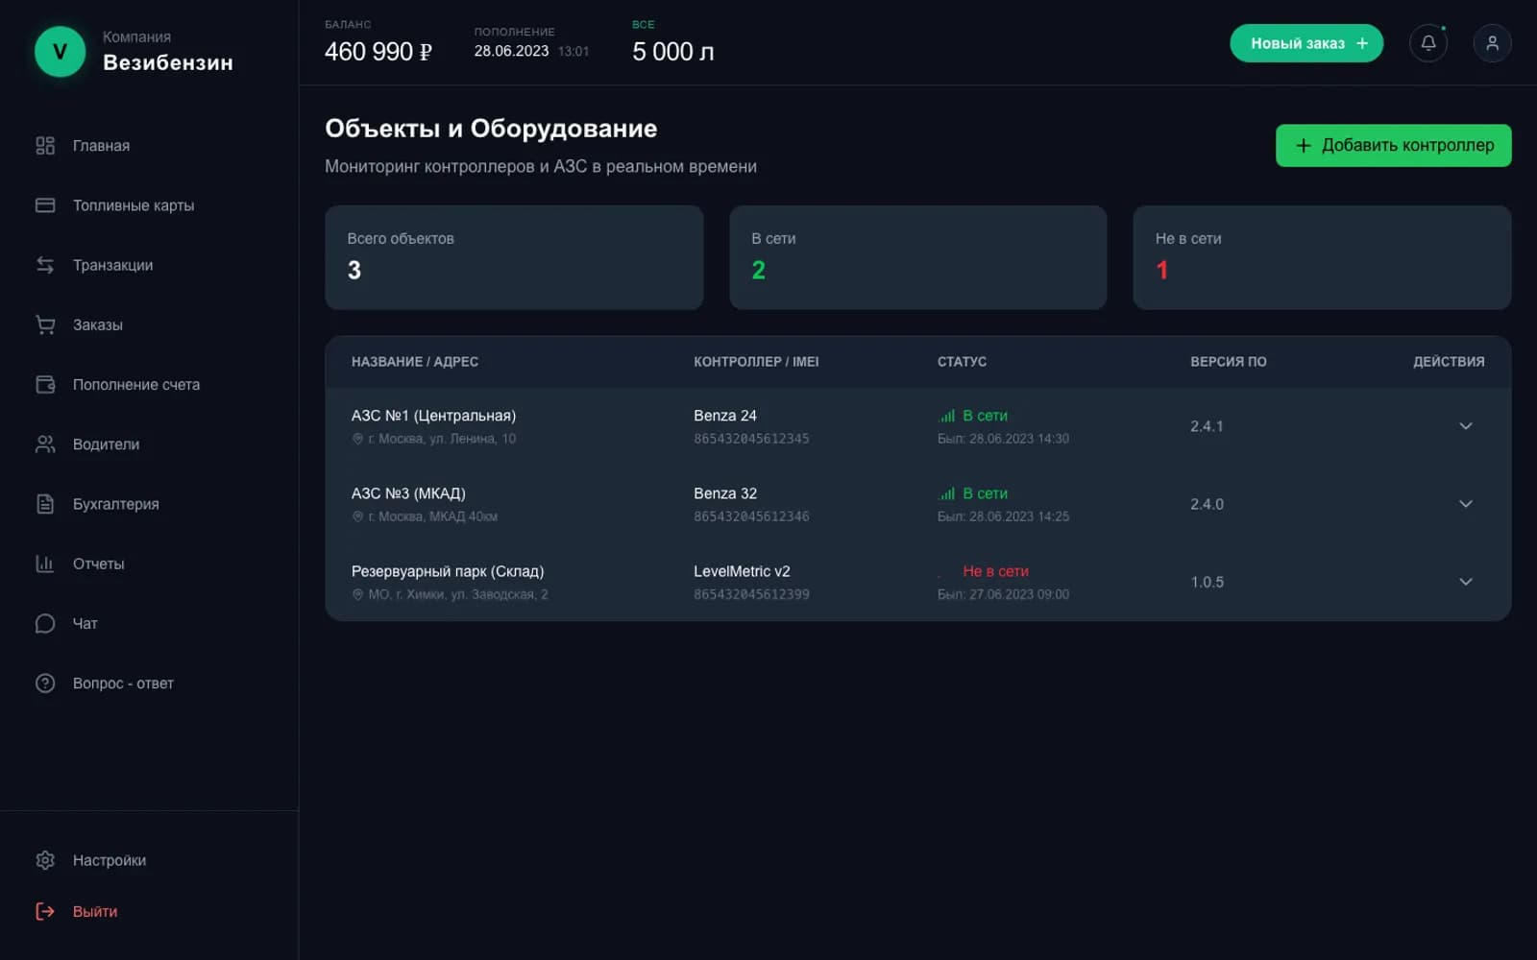Click the red Не в сети status
Image resolution: width=1537 pixels, height=960 pixels.
[995, 571]
